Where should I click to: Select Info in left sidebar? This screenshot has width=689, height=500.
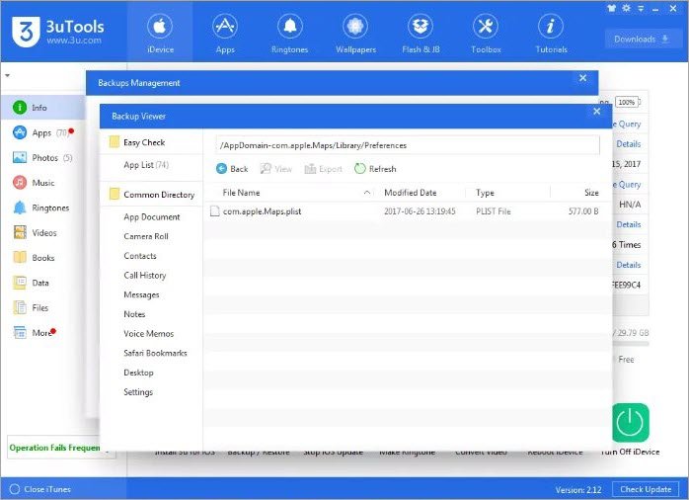pos(43,108)
